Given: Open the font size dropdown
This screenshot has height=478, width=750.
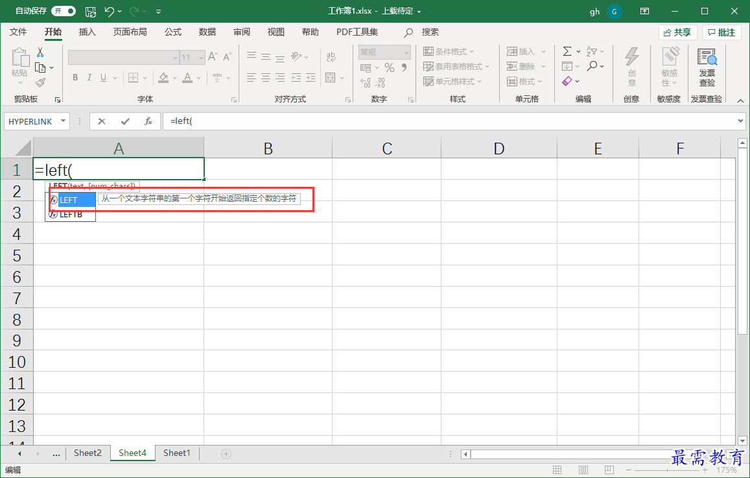Looking at the screenshot, I should [201, 58].
